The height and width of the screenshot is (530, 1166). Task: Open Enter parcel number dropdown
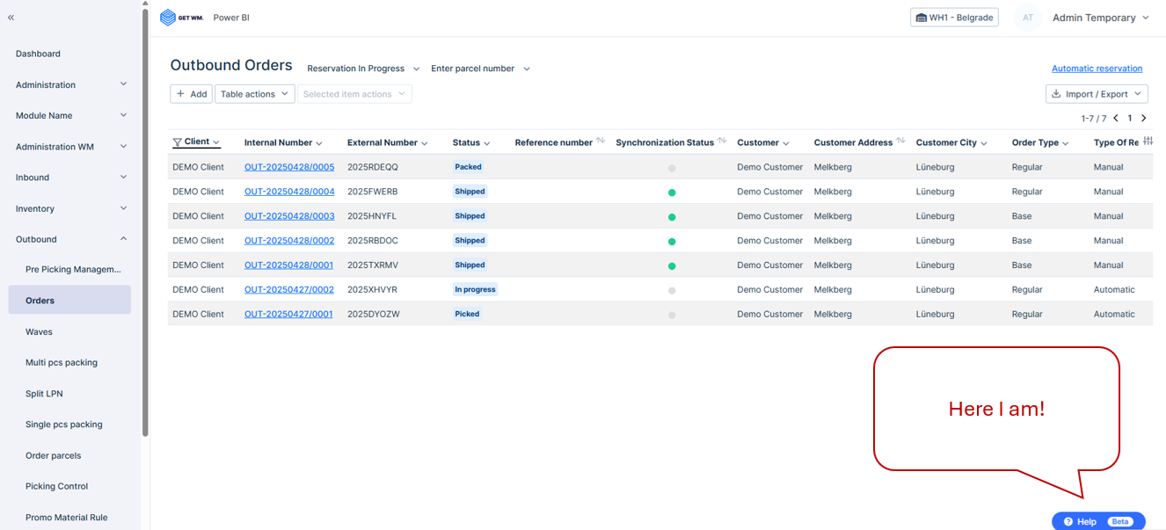480,69
